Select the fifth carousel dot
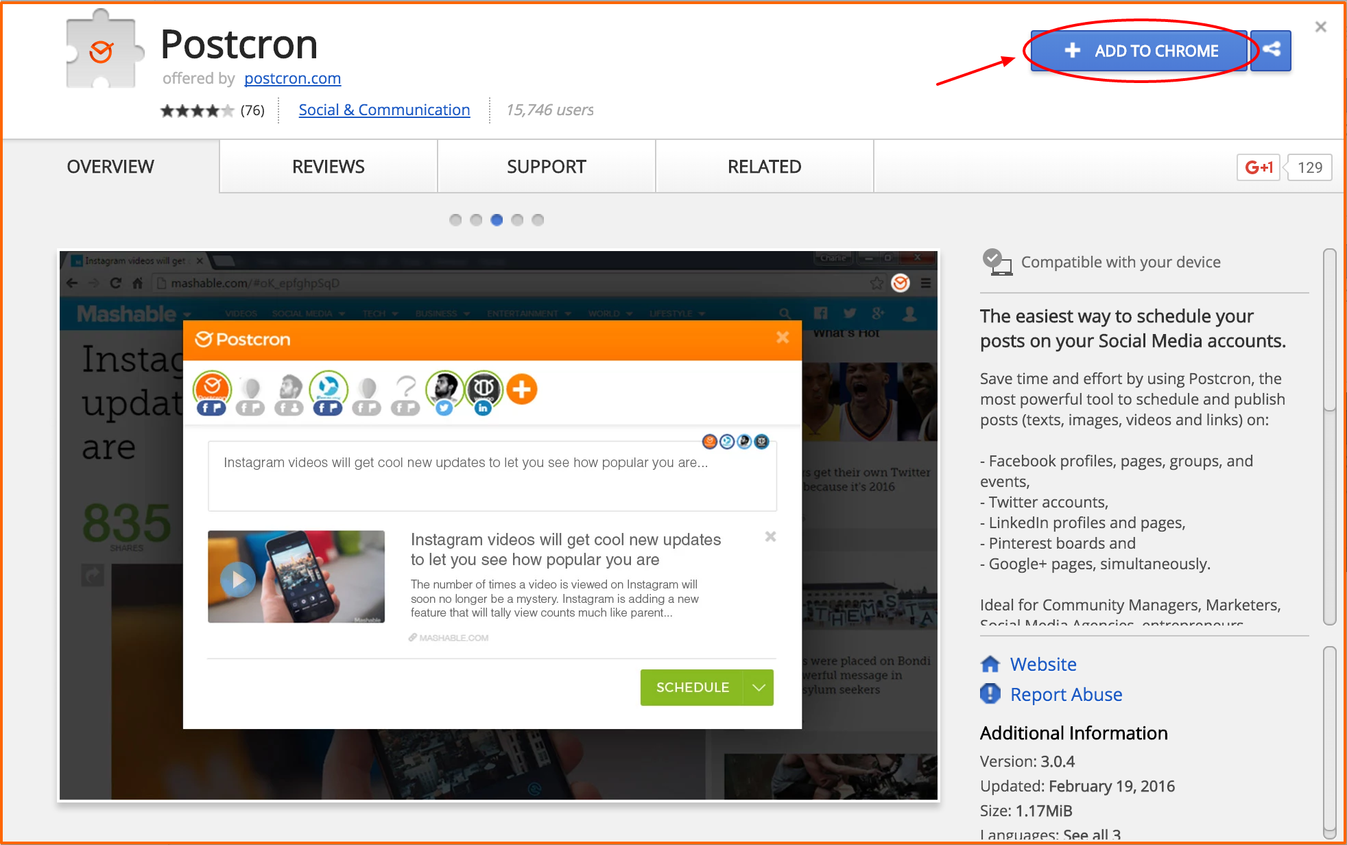Screen dimensions: 1347x845 tap(538, 219)
